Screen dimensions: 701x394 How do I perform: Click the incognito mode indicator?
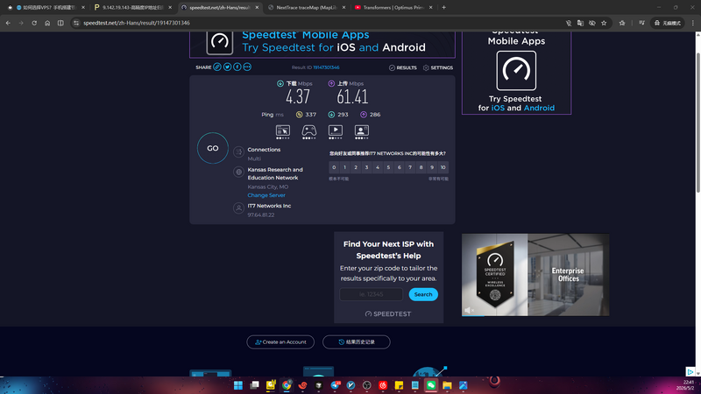pos(668,23)
